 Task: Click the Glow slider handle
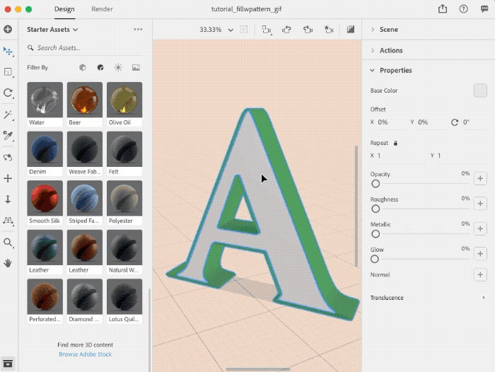click(x=375, y=259)
